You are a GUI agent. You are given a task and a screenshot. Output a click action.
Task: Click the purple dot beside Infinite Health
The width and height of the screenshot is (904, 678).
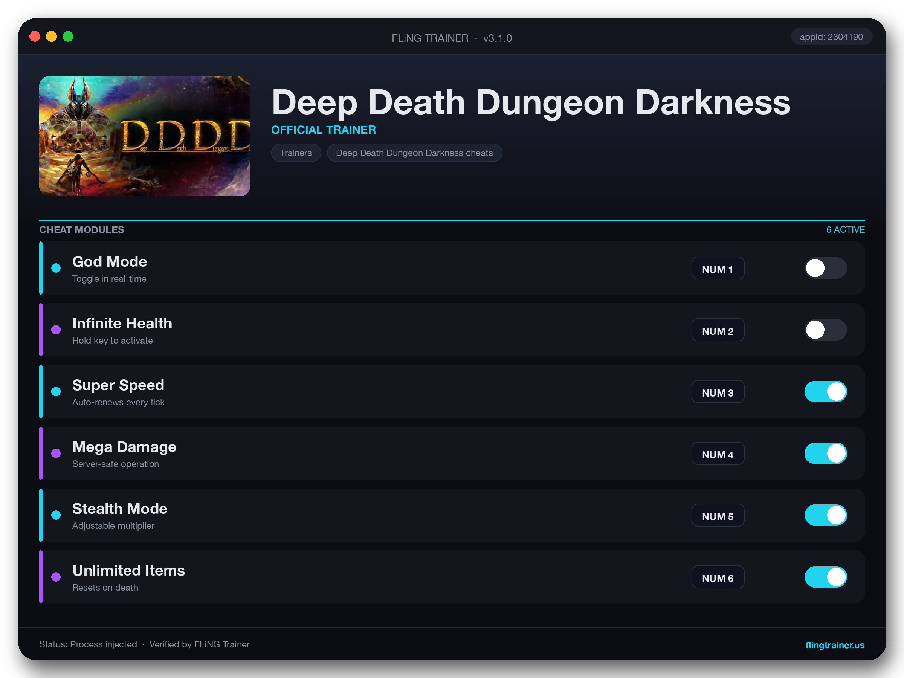(56, 330)
